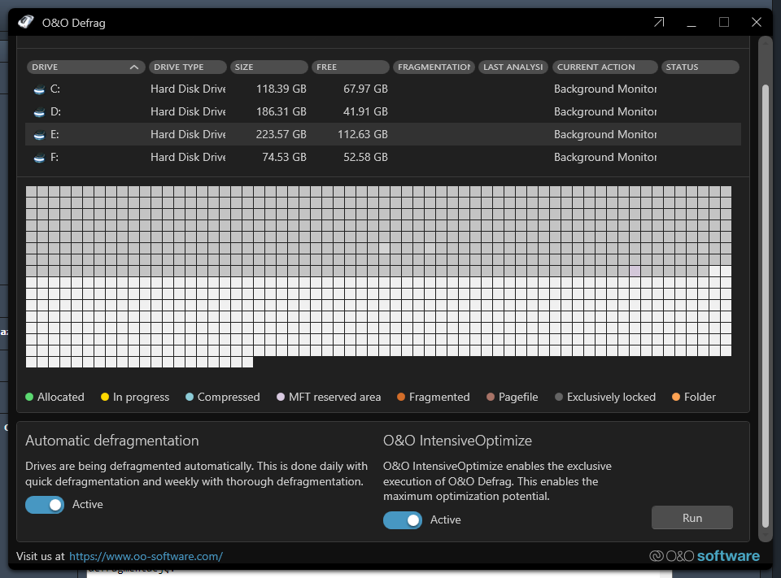Click the O&O IntensiveOptimize heading
Image resolution: width=781 pixels, height=578 pixels.
coord(457,441)
